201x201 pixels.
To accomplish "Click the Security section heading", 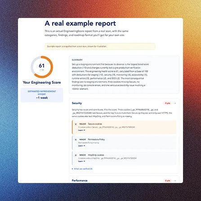I will pos(77,103).
